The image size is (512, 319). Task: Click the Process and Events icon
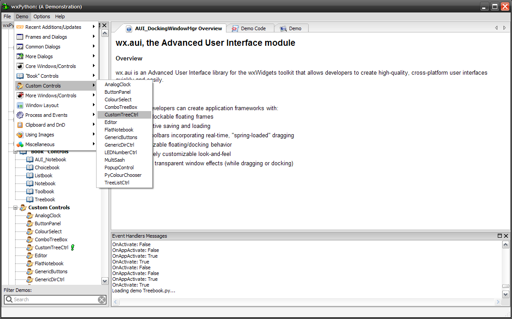tap(20, 115)
